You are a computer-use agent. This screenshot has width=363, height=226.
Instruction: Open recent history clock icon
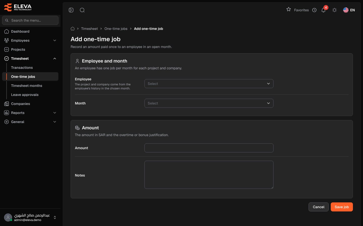click(x=314, y=10)
